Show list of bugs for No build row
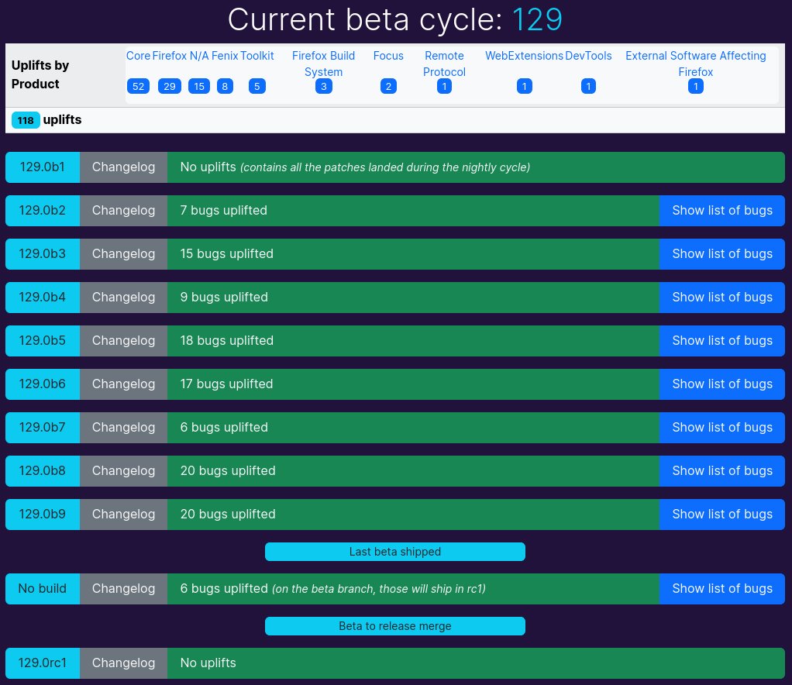792x685 pixels. (722, 589)
